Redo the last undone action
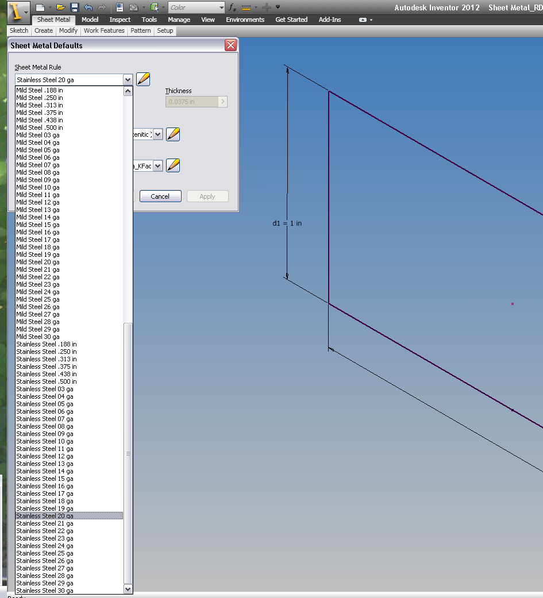The image size is (543, 598). [101, 6]
